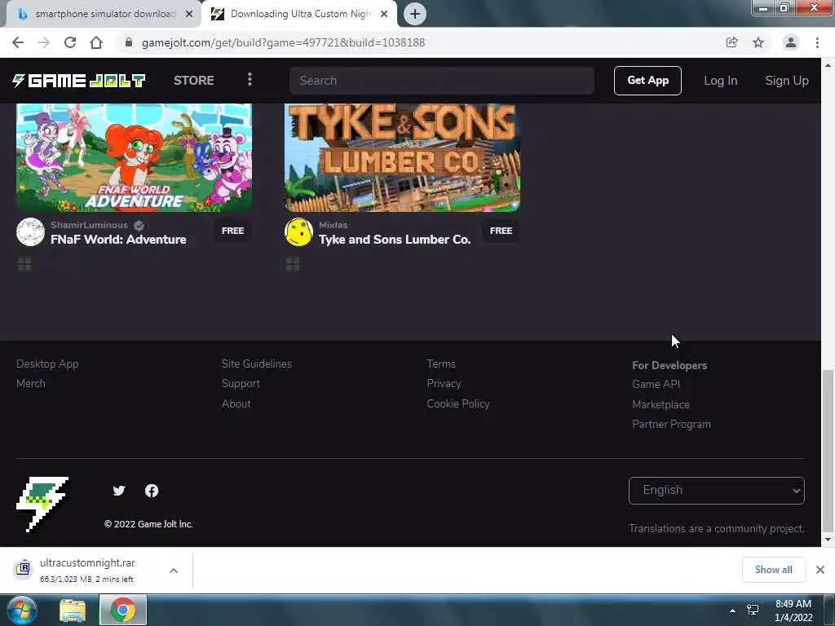
Task: Show hidden system tray icons arrow
Action: click(x=732, y=611)
